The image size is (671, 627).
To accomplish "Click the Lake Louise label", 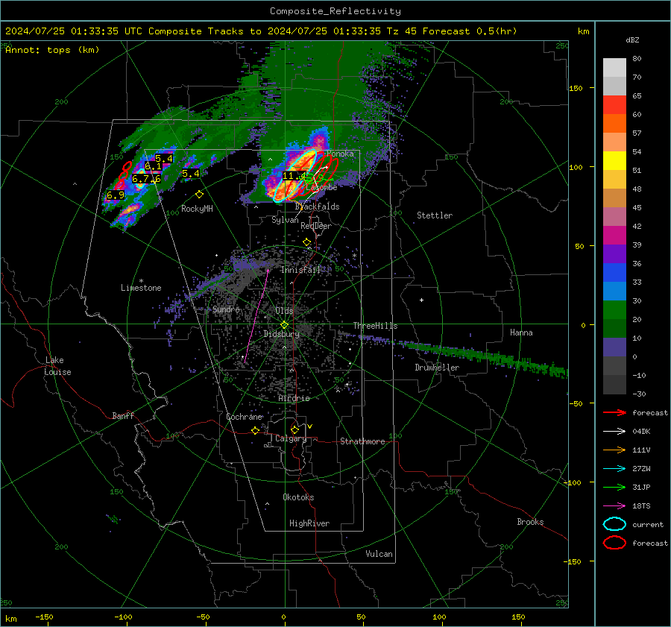I will (x=58, y=366).
